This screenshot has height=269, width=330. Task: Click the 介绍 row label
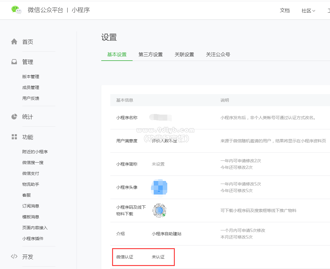[x=120, y=234]
